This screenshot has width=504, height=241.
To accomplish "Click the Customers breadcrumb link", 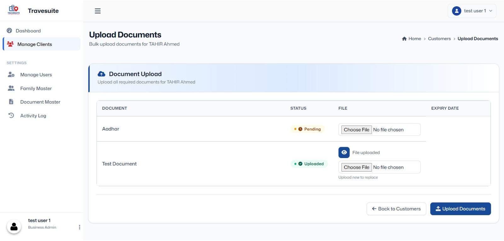I will (x=439, y=39).
